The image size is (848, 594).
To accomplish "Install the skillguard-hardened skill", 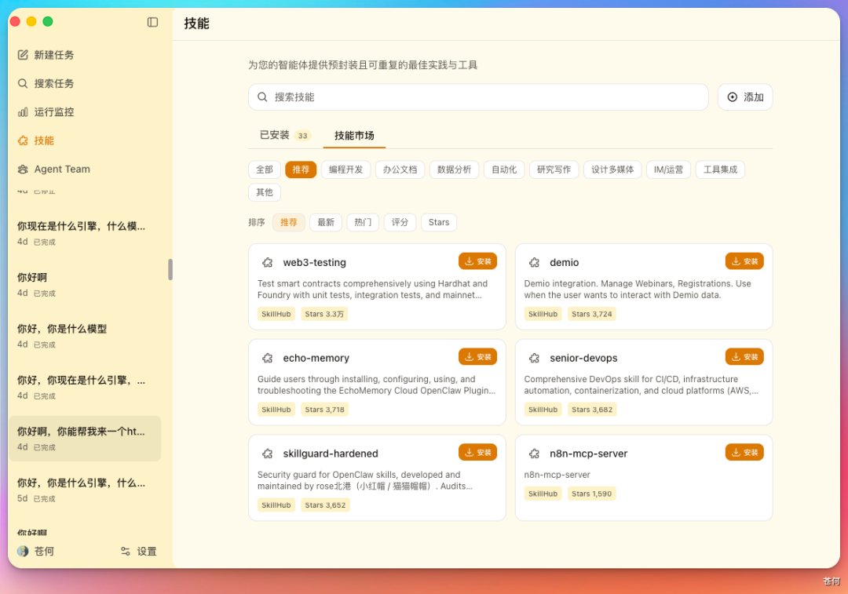I will [477, 453].
